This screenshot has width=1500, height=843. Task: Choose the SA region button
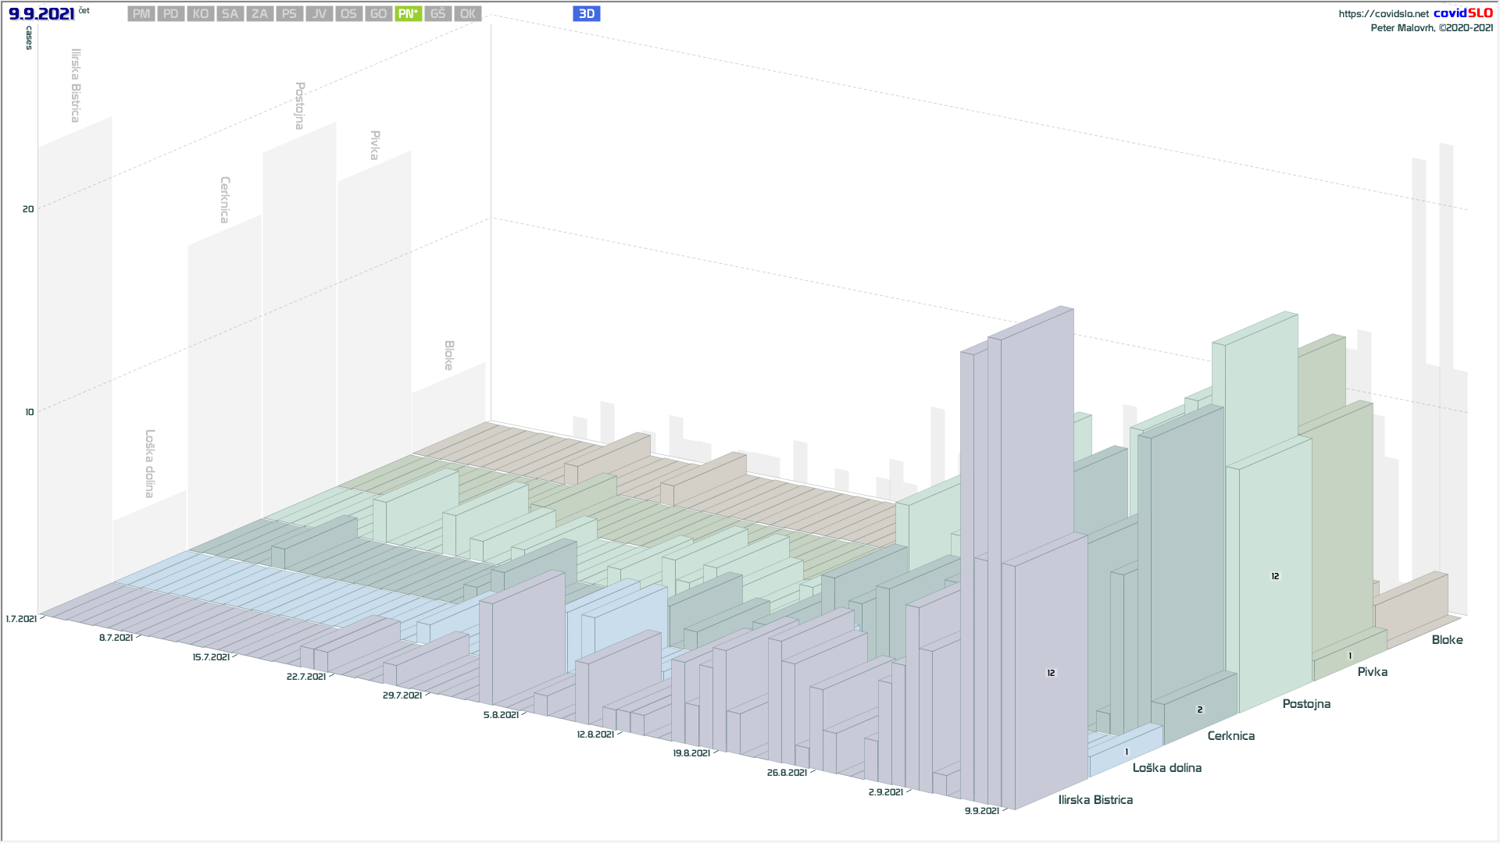[x=230, y=14]
